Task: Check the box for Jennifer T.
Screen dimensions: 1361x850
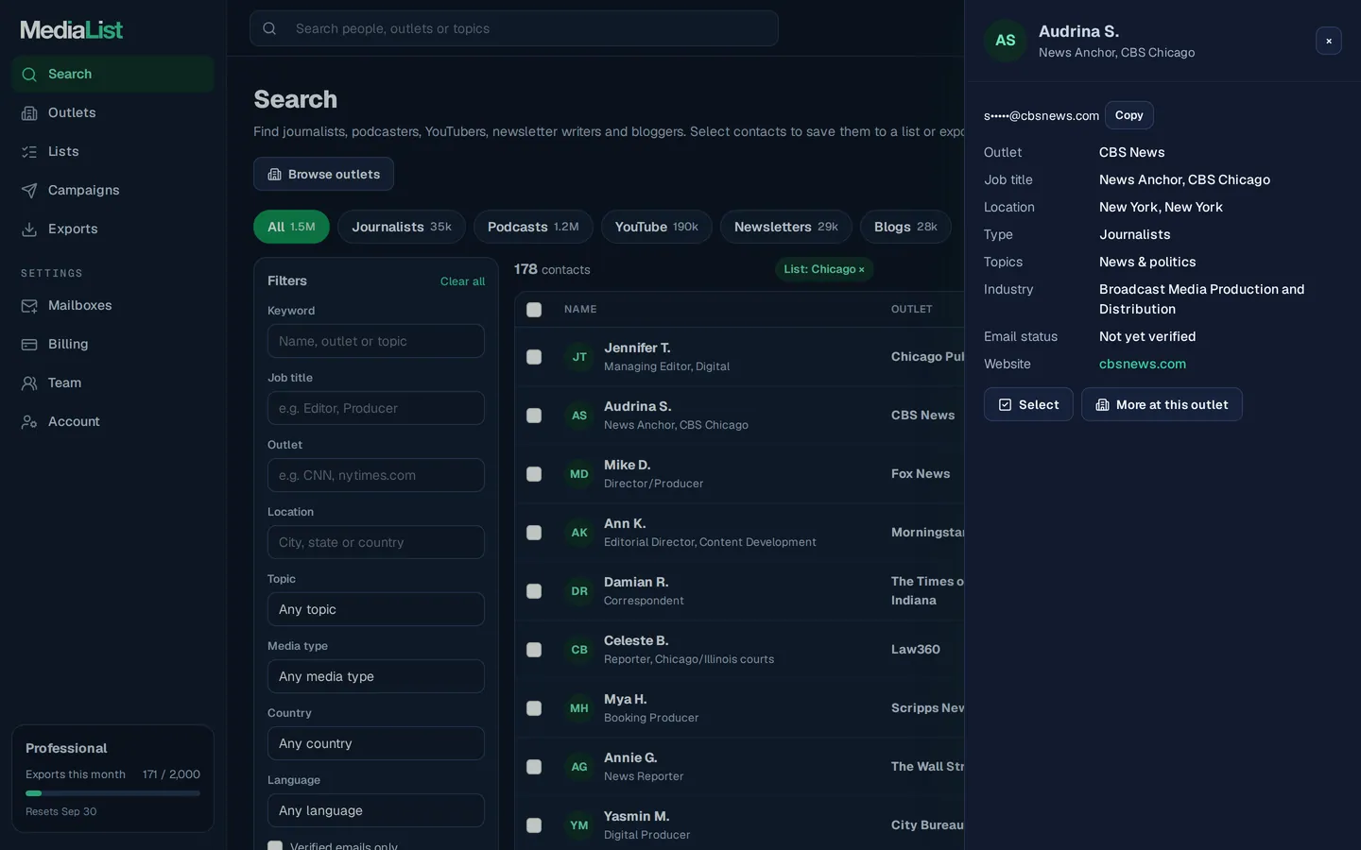Action: click(x=534, y=357)
